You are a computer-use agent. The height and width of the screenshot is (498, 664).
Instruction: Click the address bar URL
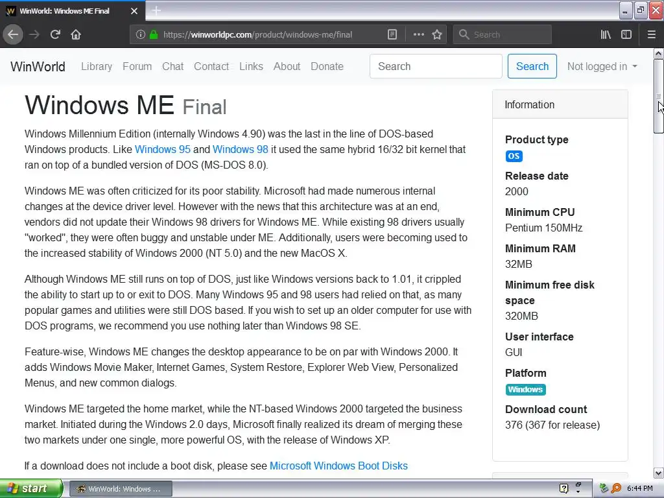tap(257, 35)
